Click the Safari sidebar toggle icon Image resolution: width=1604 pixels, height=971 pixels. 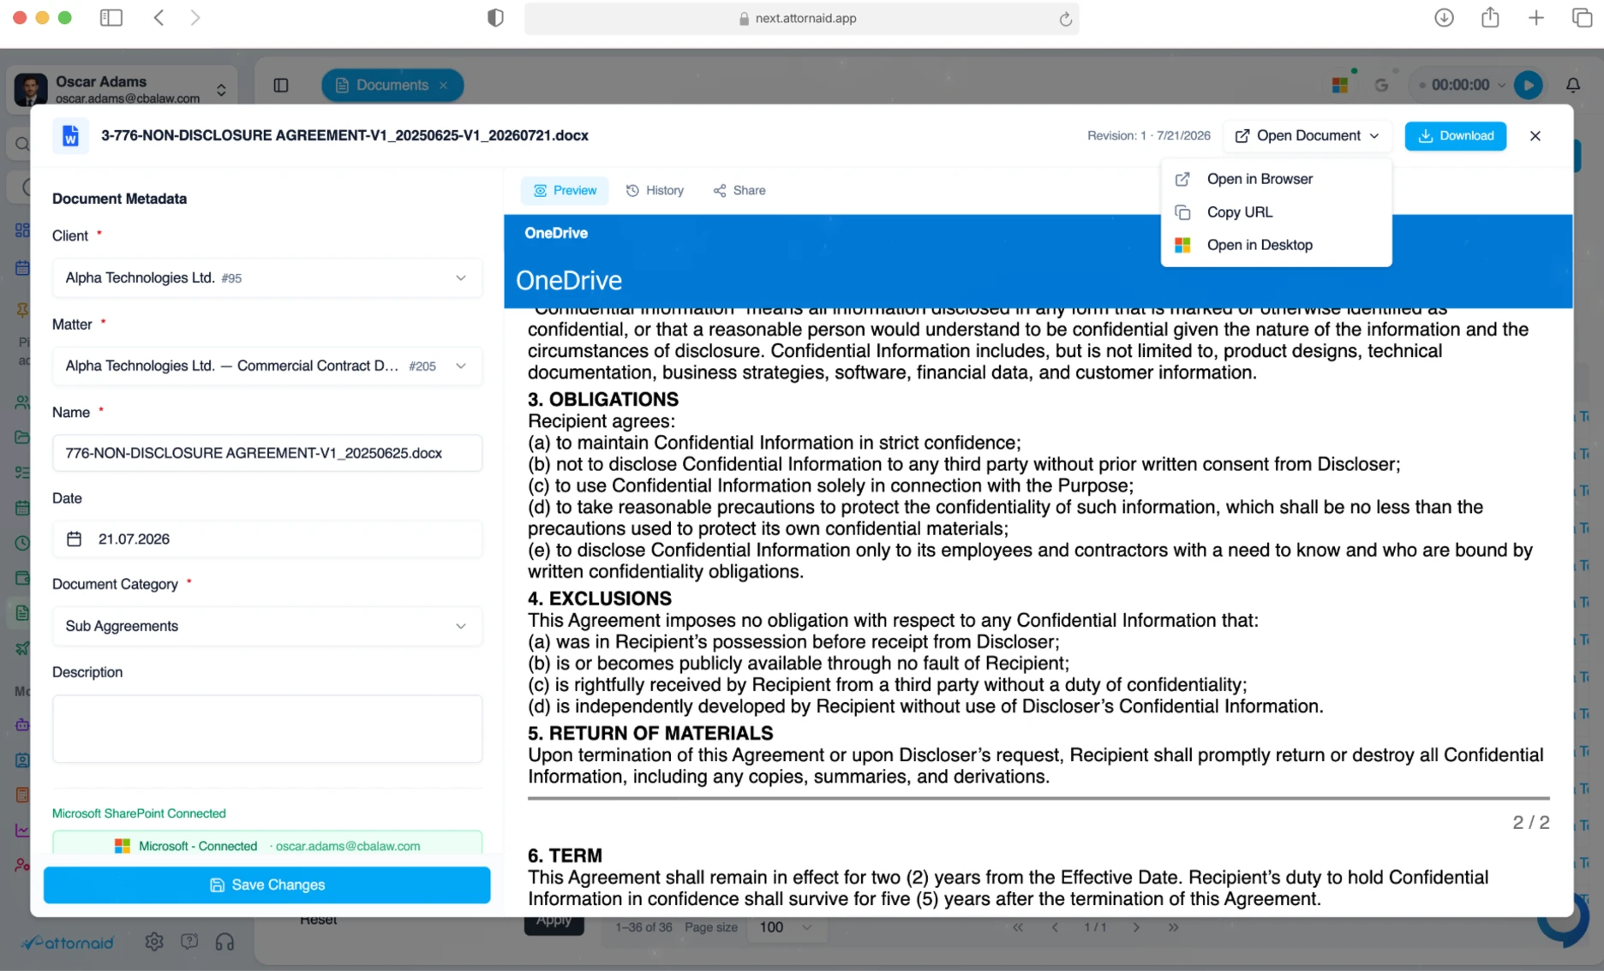coord(111,18)
